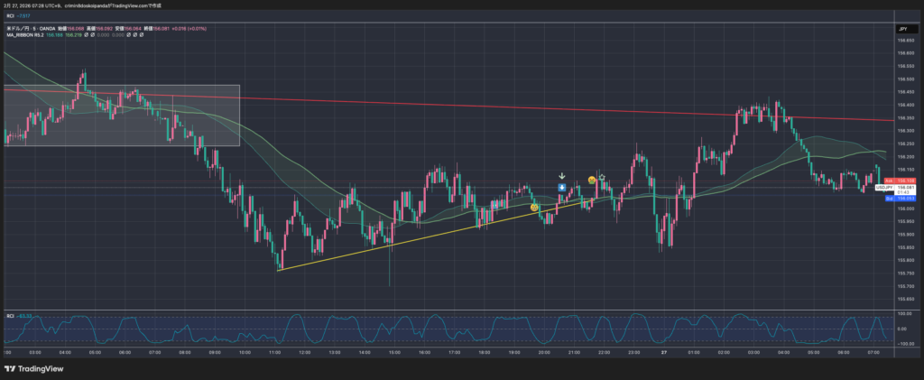Select the red descending trend line
Viewport: 924px width, 380px height.
coord(541,106)
